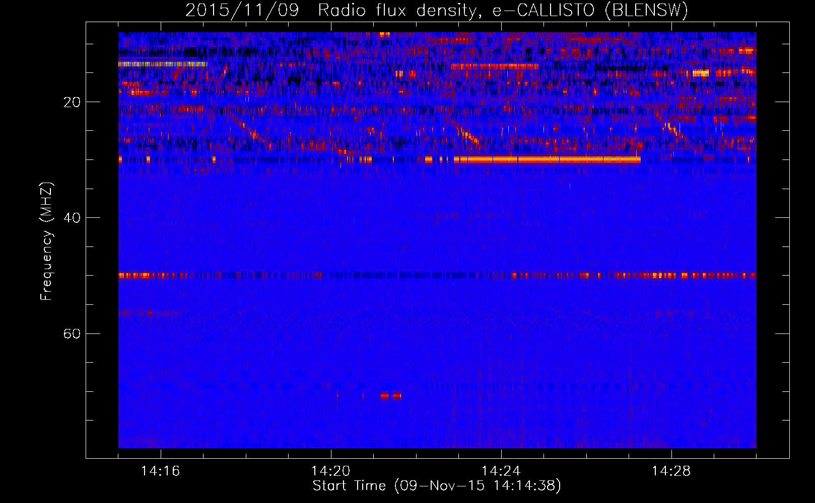The width and height of the screenshot is (815, 503).
Task: Select the 14:28 time tick label
Action: click(671, 471)
